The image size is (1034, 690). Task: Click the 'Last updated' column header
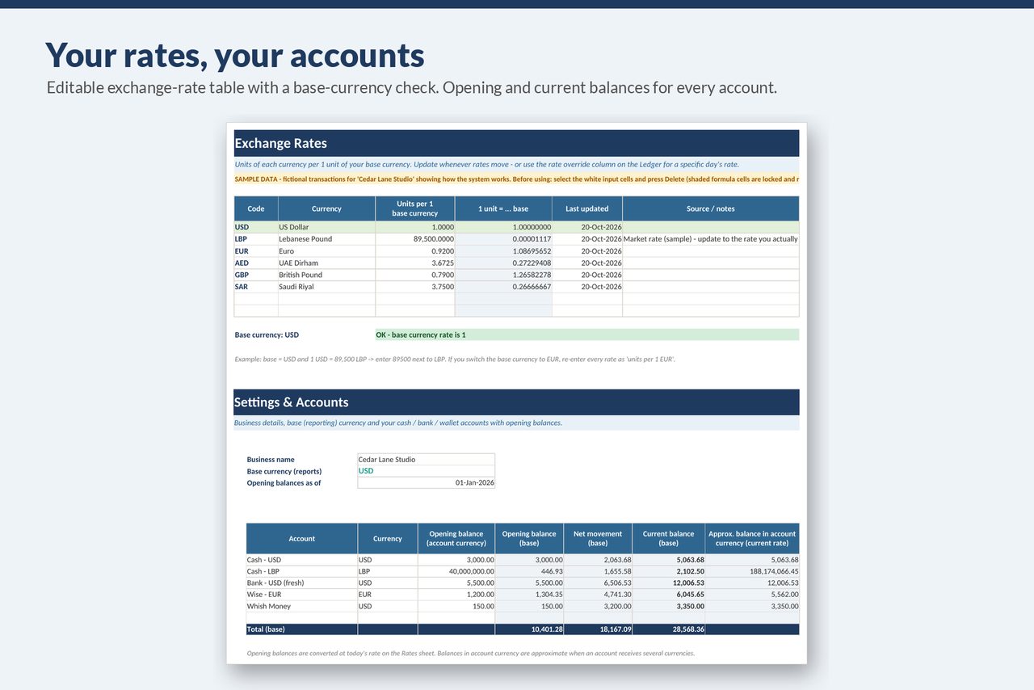tap(587, 208)
